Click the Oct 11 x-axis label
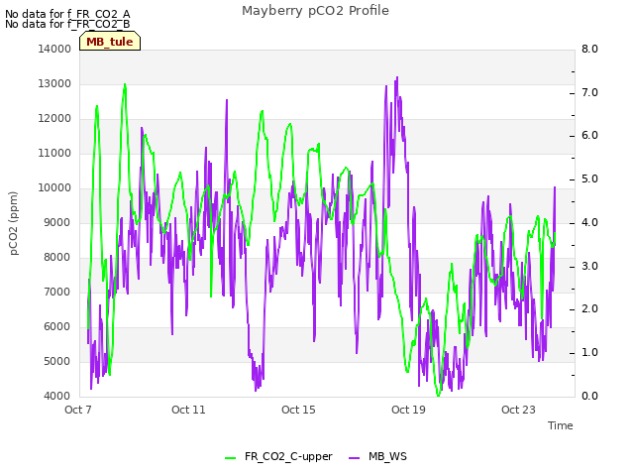Screen dimensions: 634x476 [x=188, y=410]
